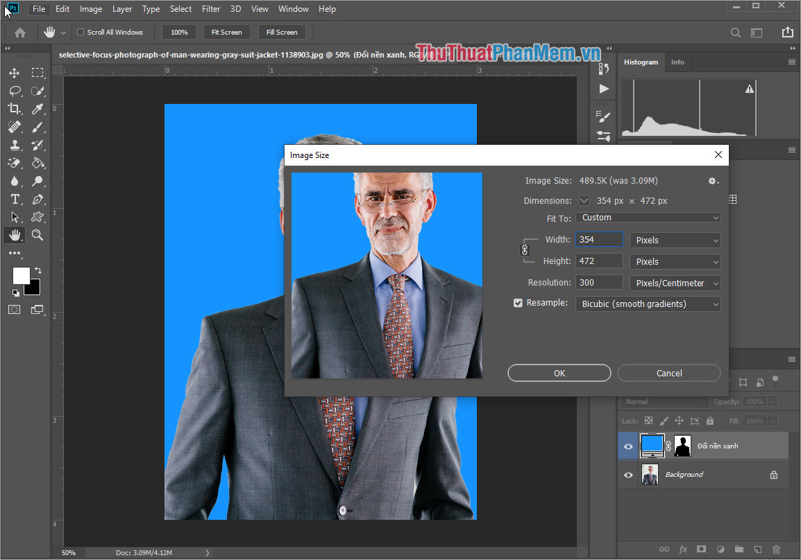Disable the Resample checkbox
This screenshot has height=560, width=801.
518,303
